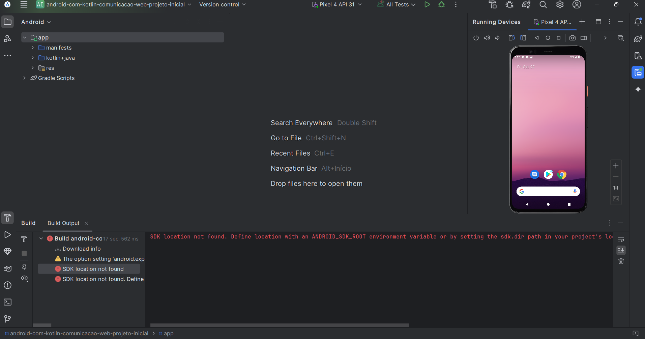The width and height of the screenshot is (645, 339).
Task: Clear build output with trash icon
Action: coord(621,261)
